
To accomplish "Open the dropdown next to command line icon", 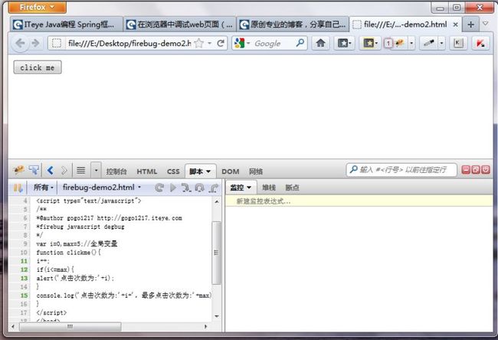I will pyautogui.click(x=96, y=171).
